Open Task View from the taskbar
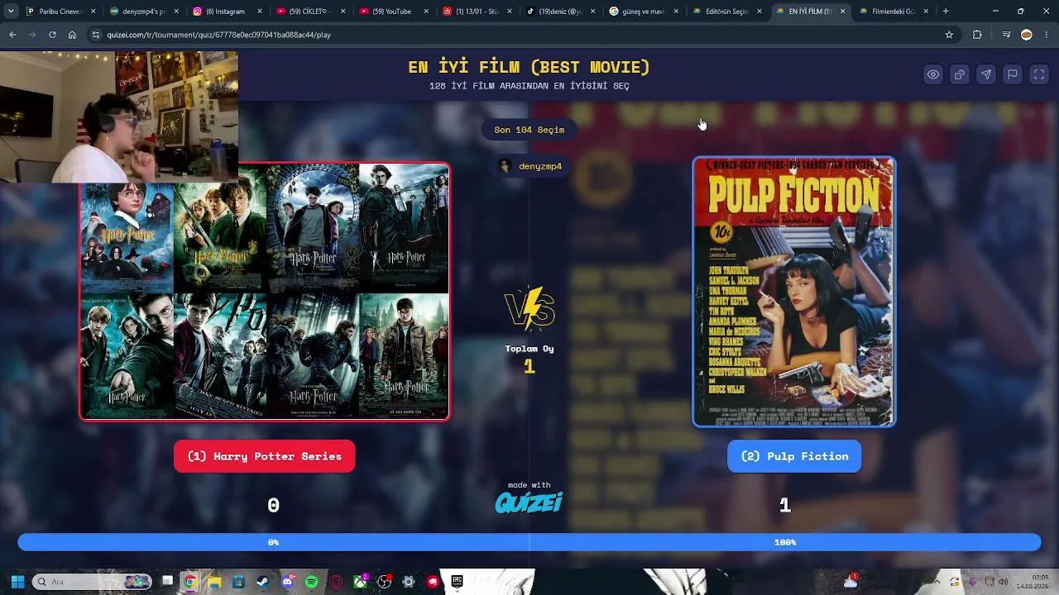Viewport: 1059px width, 595px height. coord(166,582)
